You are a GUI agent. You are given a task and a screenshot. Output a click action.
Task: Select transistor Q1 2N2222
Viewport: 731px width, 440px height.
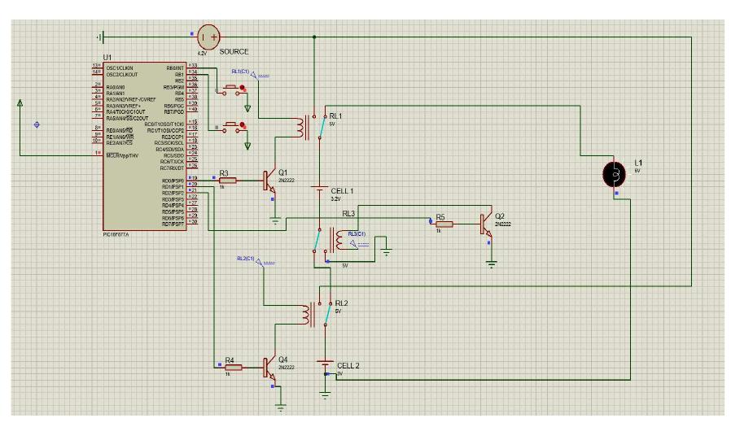[270, 181]
